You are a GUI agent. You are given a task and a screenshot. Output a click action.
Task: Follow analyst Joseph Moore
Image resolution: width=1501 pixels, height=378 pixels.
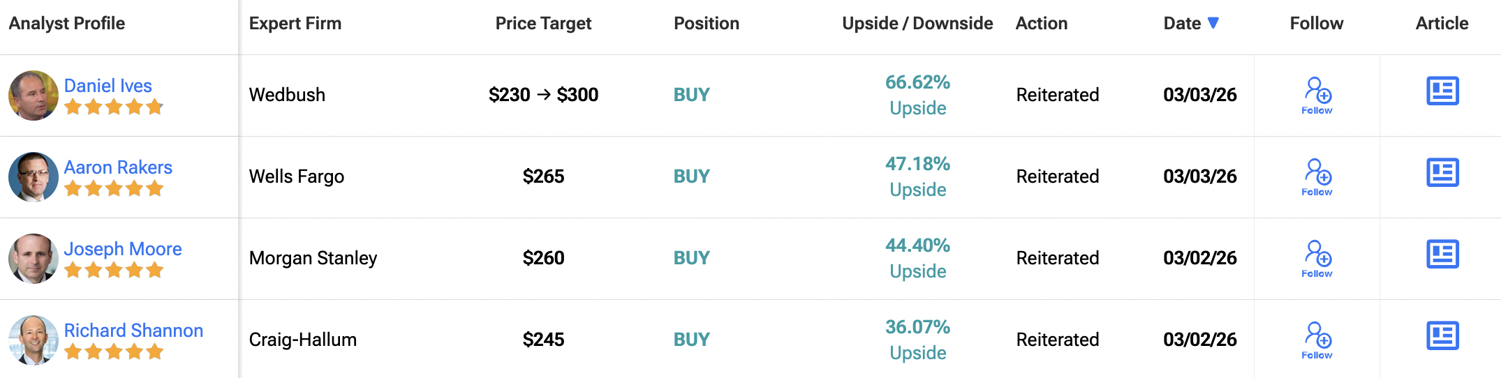point(1317,259)
